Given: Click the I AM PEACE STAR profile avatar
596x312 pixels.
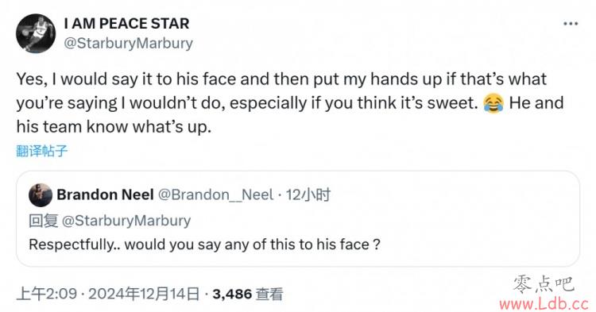Looking at the screenshot, I should tap(36, 33).
